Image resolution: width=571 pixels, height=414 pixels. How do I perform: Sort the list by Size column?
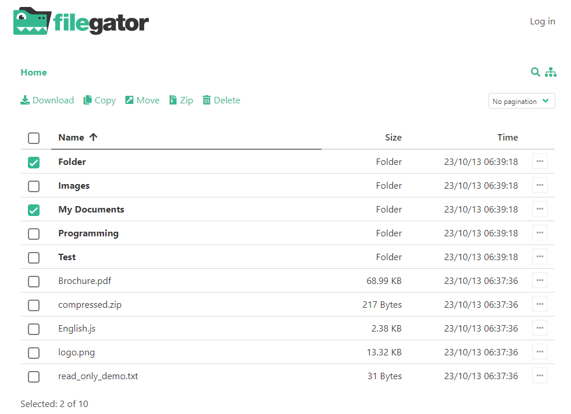click(393, 138)
